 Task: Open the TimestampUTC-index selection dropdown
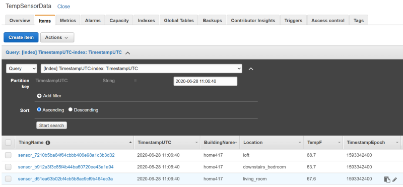point(142,69)
